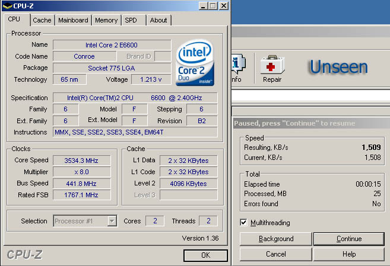Click the Core Speed value 3534.3 MHz
390x266 pixels.
coord(81,161)
